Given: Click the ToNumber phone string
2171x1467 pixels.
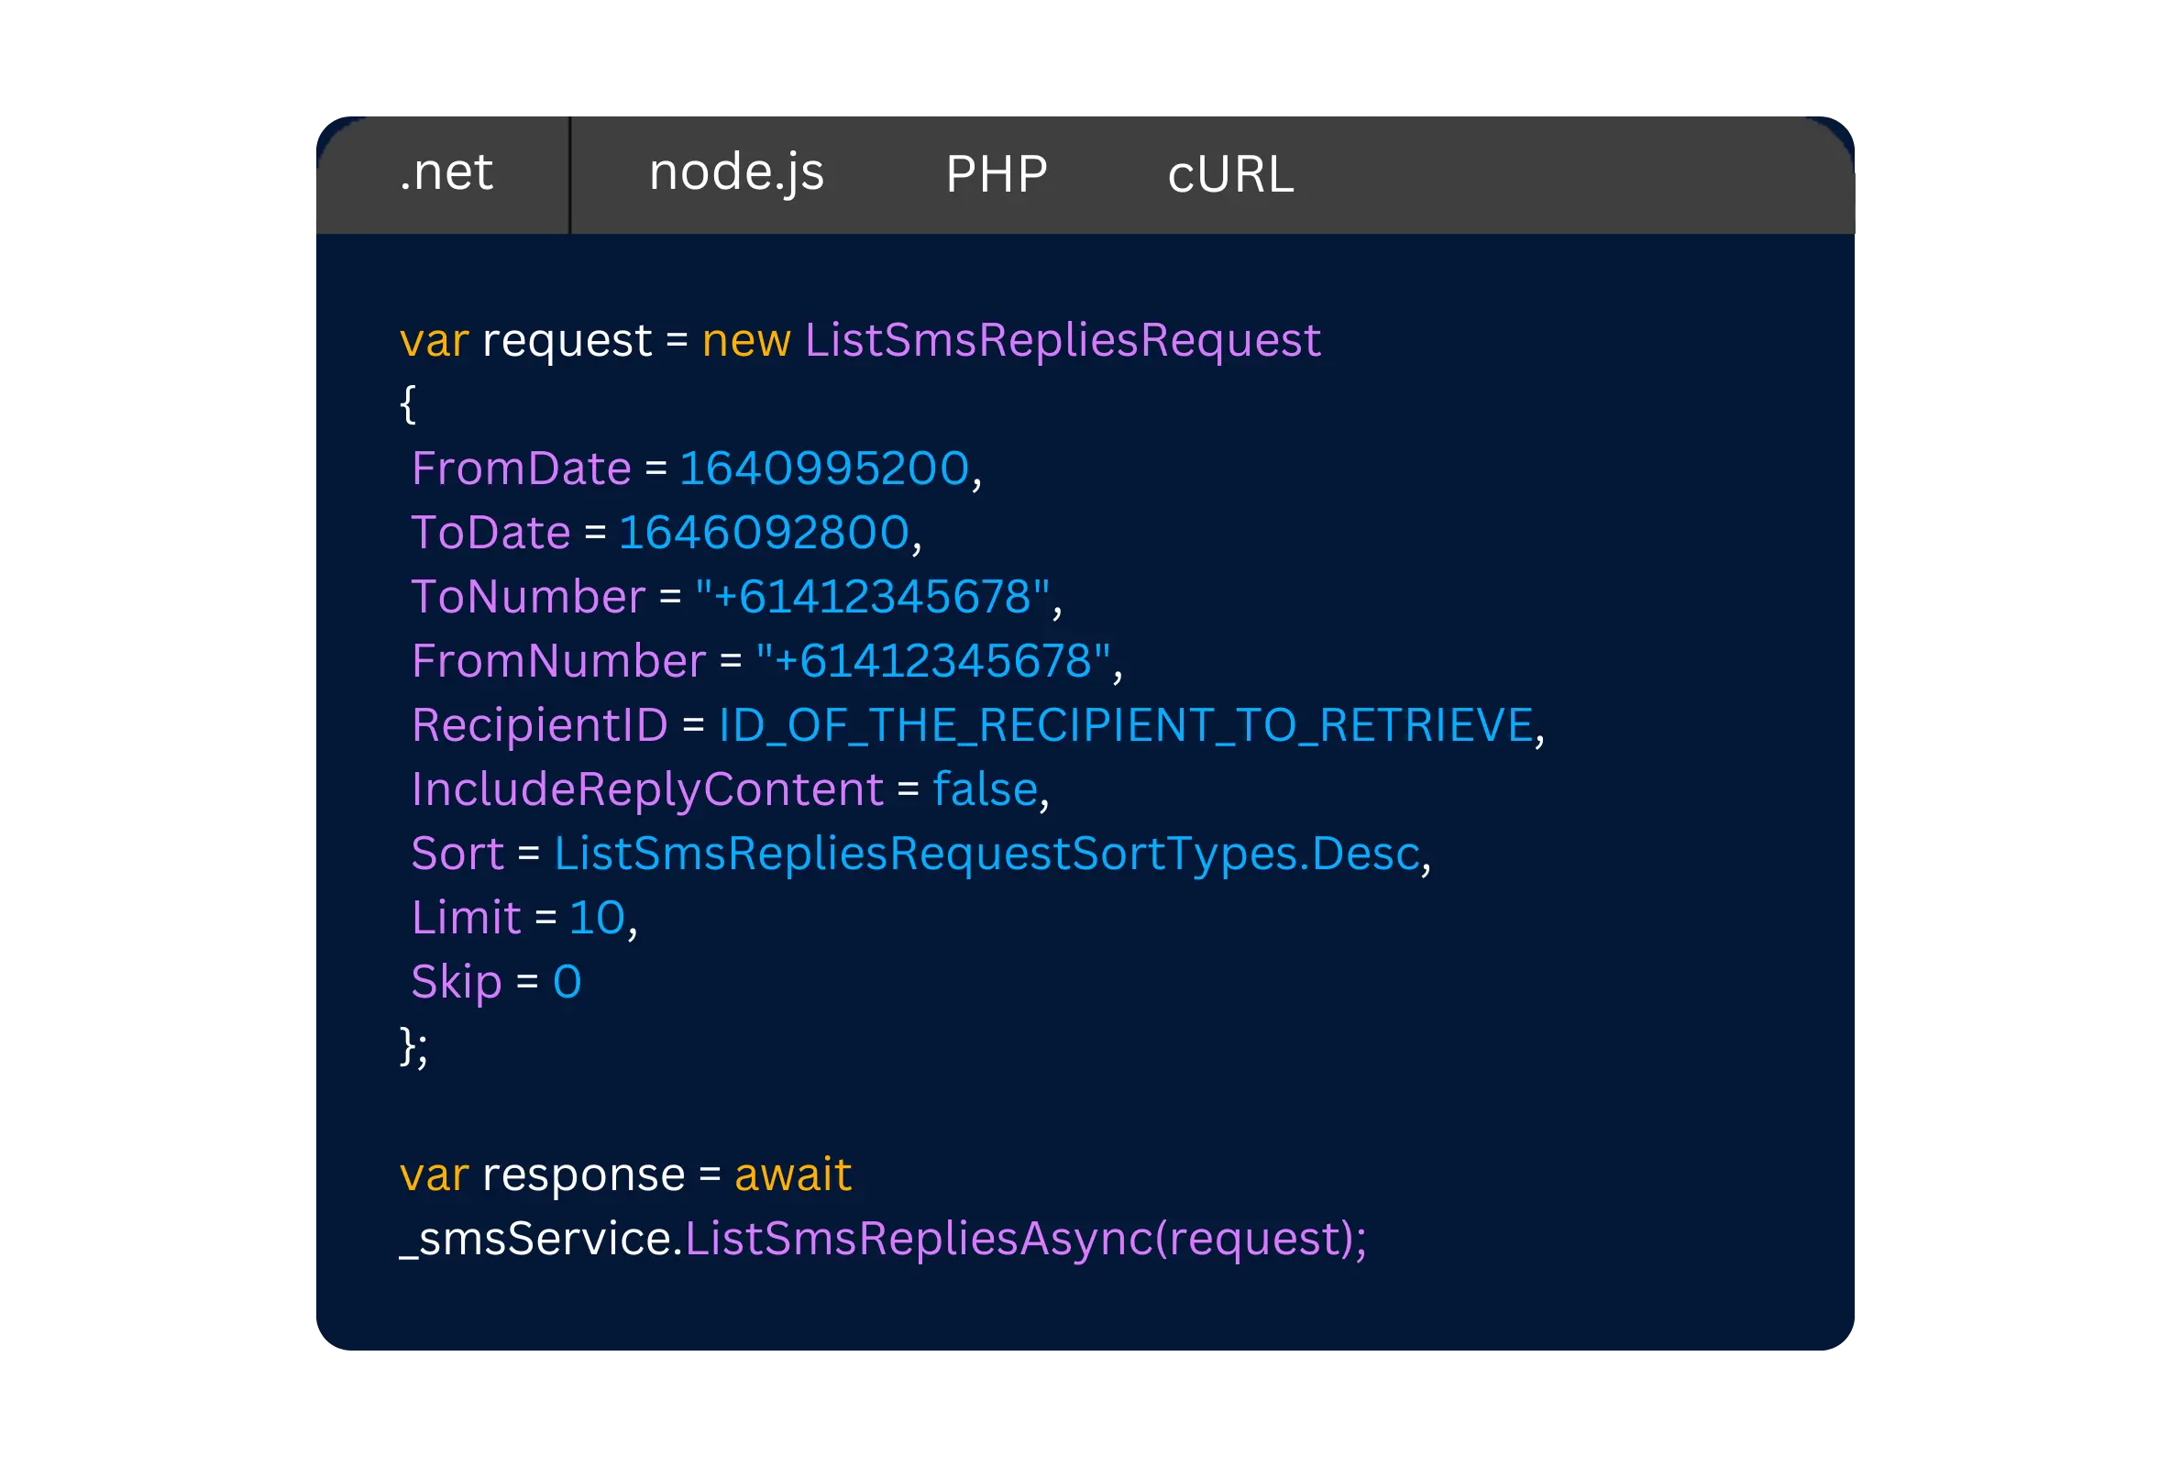Looking at the screenshot, I should [877, 596].
